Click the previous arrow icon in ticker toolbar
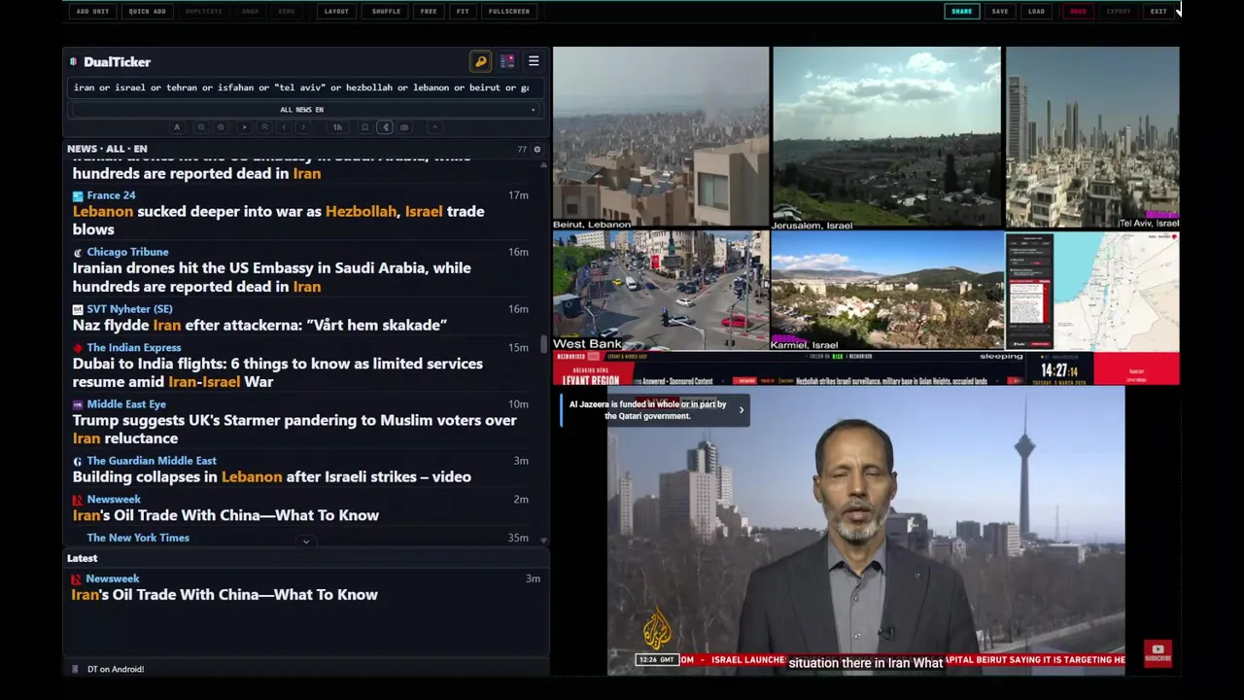The width and height of the screenshot is (1244, 700). pyautogui.click(x=284, y=127)
